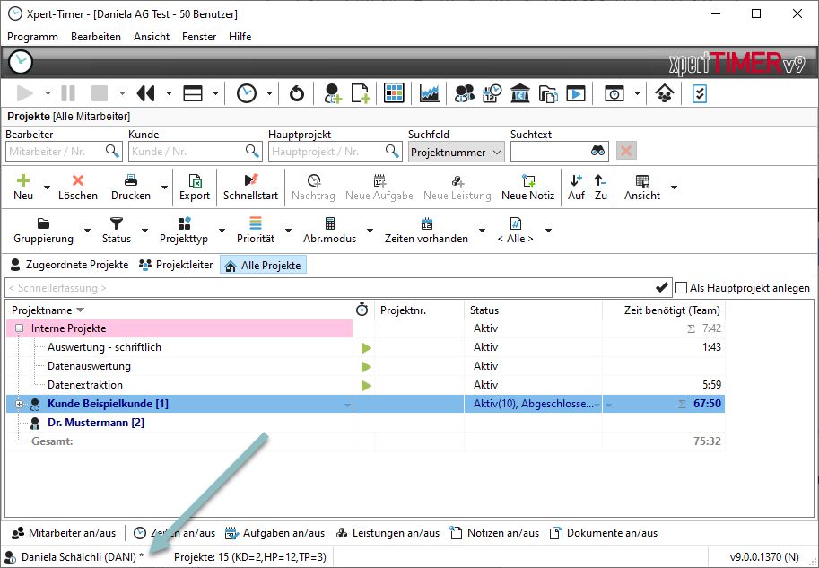Open the Priorität filter icon
Screen dimensions: 819x568
[x=256, y=223]
